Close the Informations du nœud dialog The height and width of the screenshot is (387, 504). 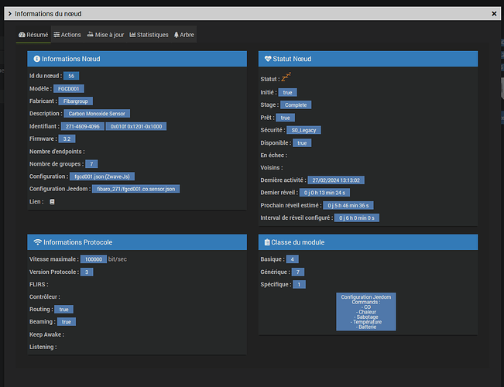pyautogui.click(x=494, y=13)
